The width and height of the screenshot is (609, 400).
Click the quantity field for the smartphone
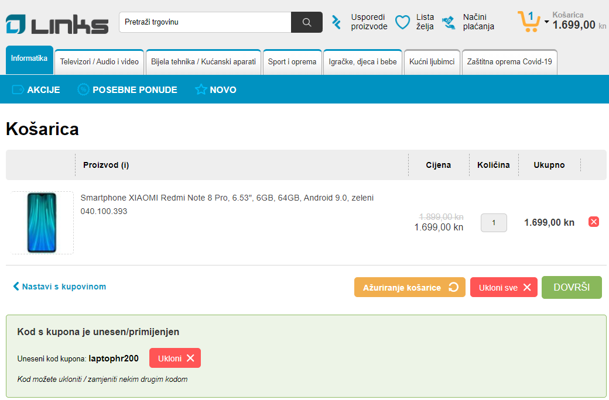494,223
